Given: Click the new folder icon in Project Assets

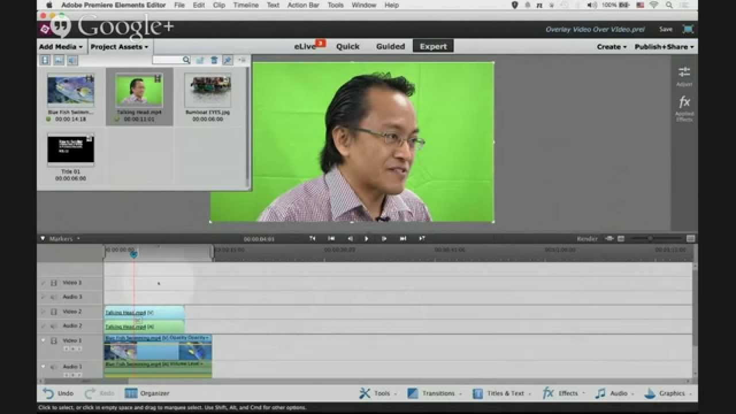Looking at the screenshot, I should pyautogui.click(x=200, y=60).
